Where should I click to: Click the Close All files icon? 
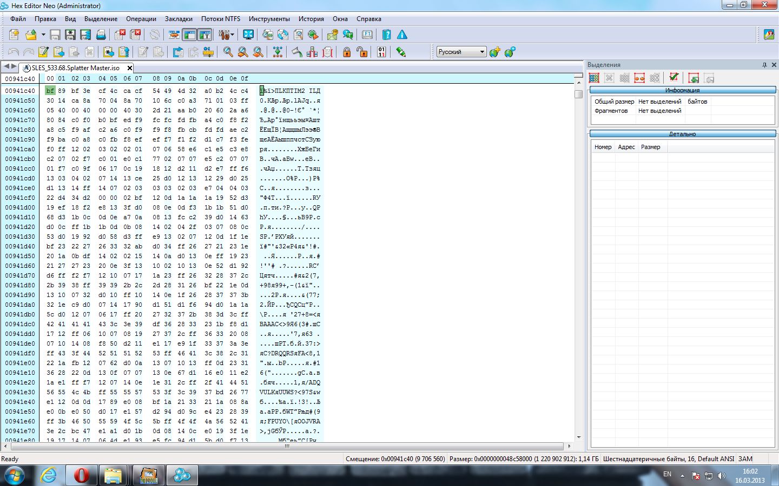tap(135, 35)
